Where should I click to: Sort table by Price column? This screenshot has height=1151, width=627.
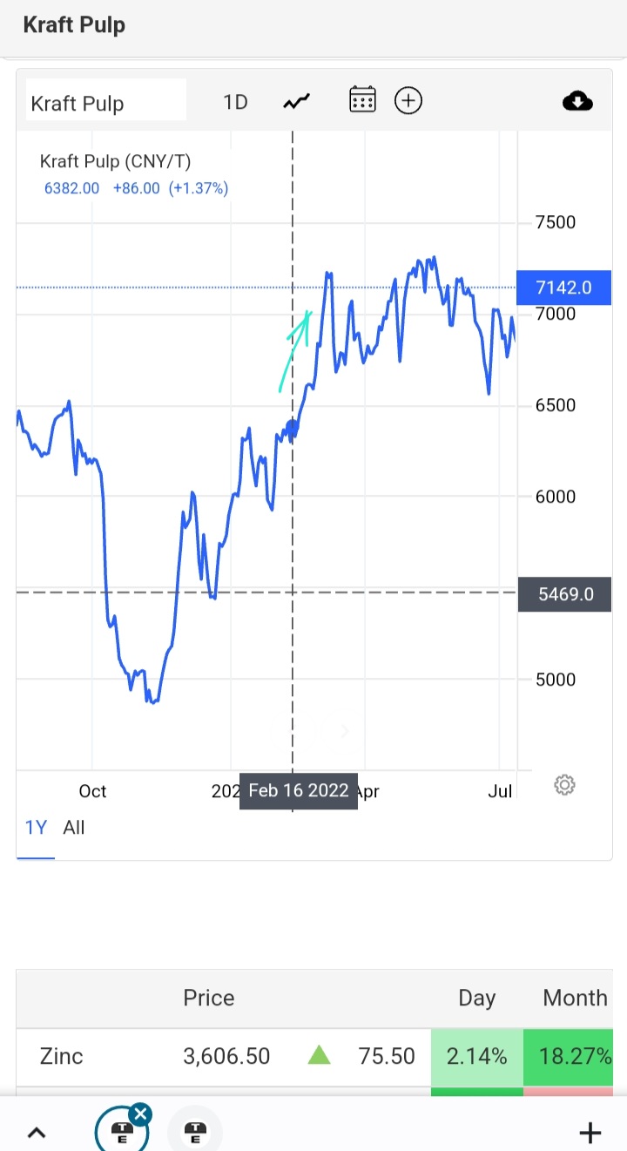coord(209,998)
